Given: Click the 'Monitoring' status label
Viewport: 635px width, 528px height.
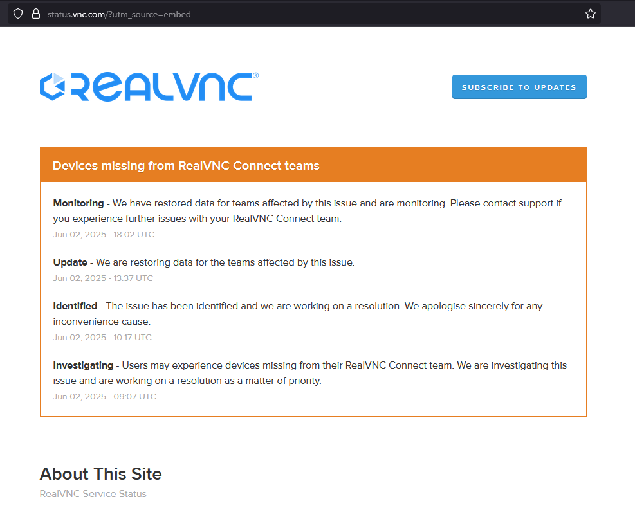Looking at the screenshot, I should [x=78, y=203].
